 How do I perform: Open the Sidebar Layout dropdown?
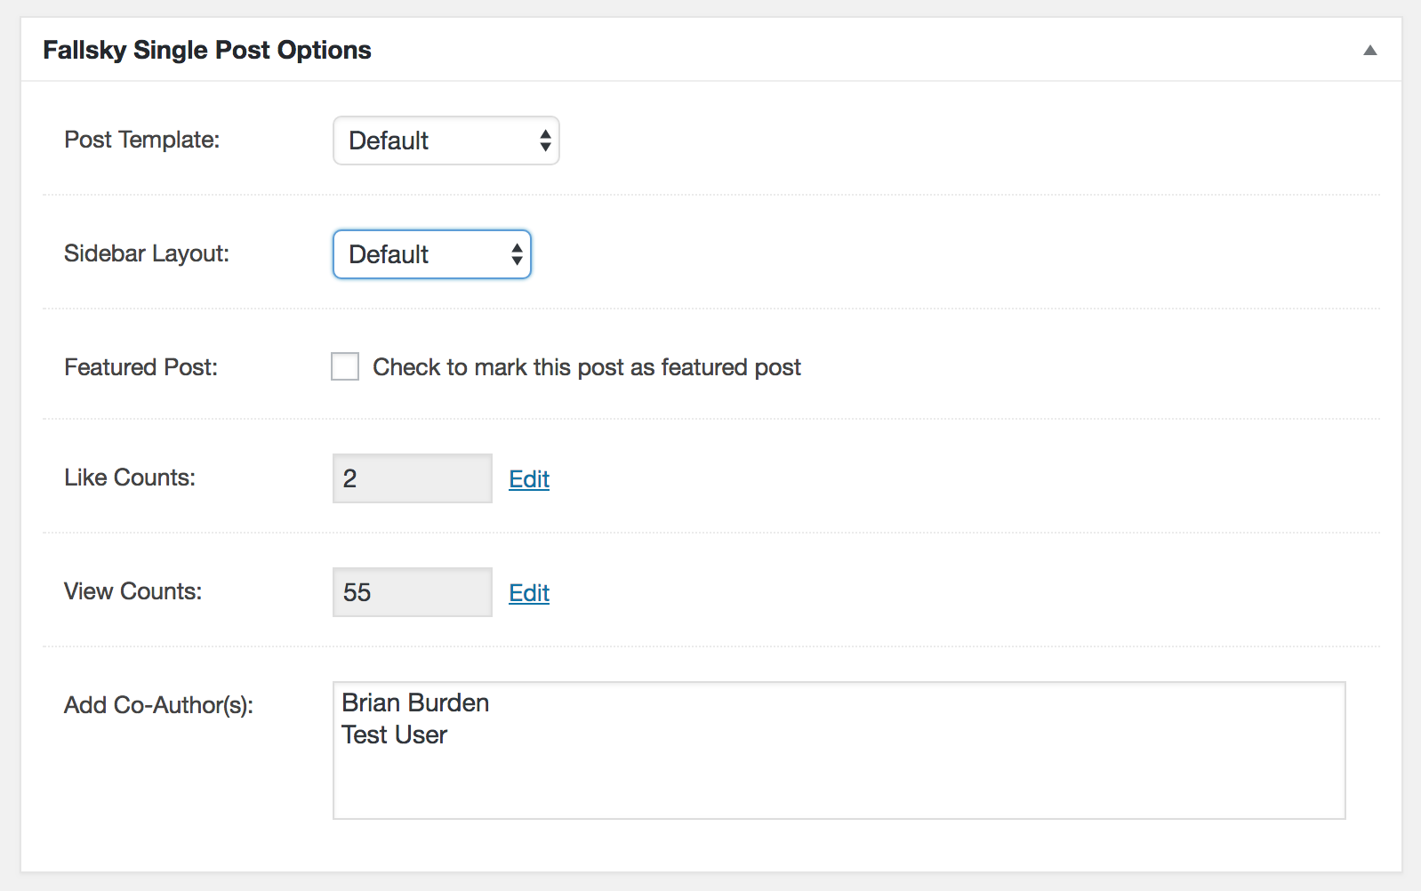tap(431, 254)
